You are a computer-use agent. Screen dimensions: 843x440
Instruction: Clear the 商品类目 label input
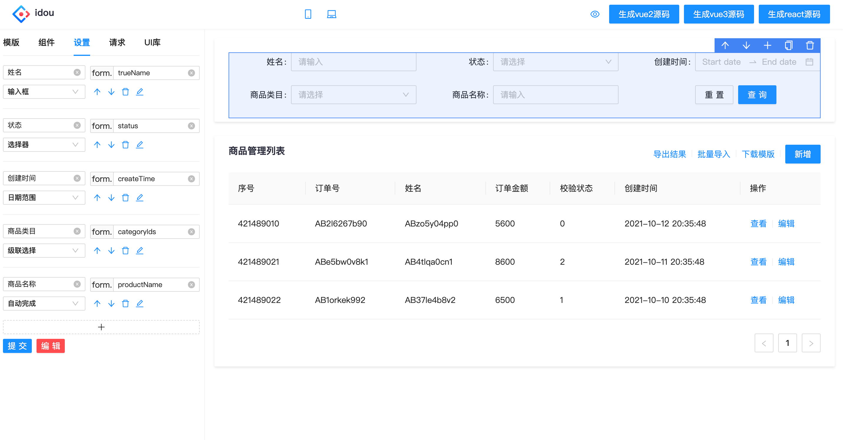click(x=77, y=231)
